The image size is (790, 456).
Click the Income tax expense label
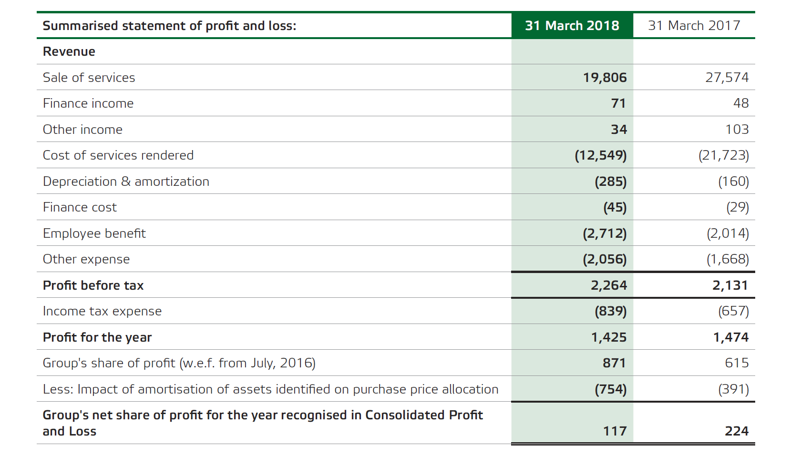102,311
